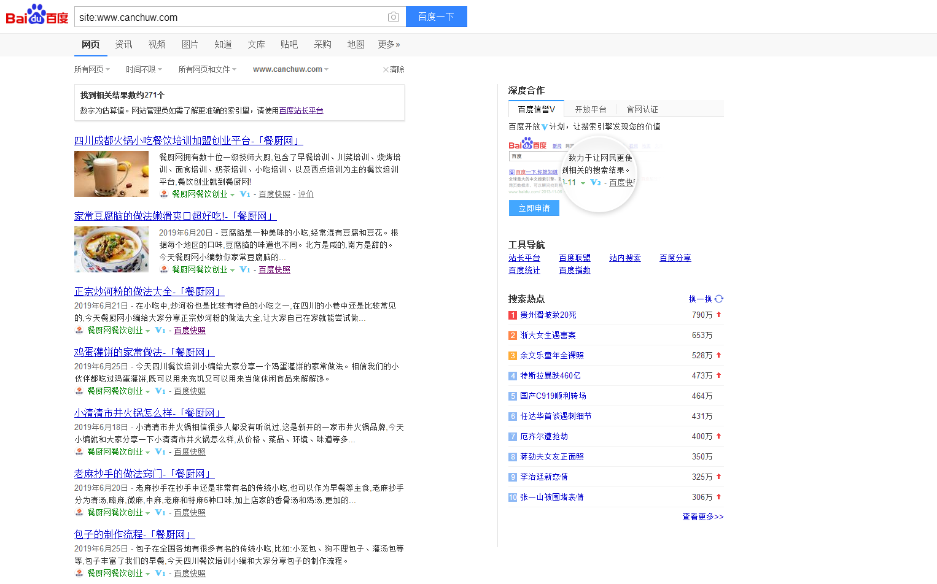937x584 pixels.
Task: Open 百度分享 tool link
Action: (675, 258)
